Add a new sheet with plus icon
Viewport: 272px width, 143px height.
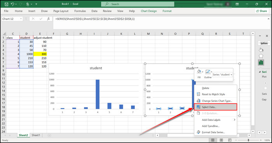[x=49, y=135]
